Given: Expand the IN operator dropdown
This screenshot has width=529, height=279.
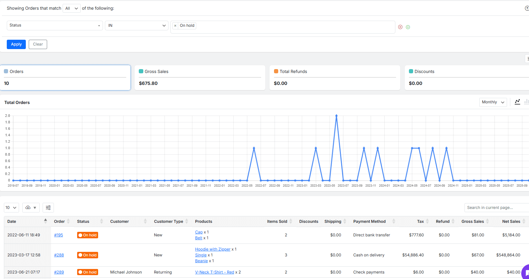Looking at the screenshot, I should tap(137, 26).
